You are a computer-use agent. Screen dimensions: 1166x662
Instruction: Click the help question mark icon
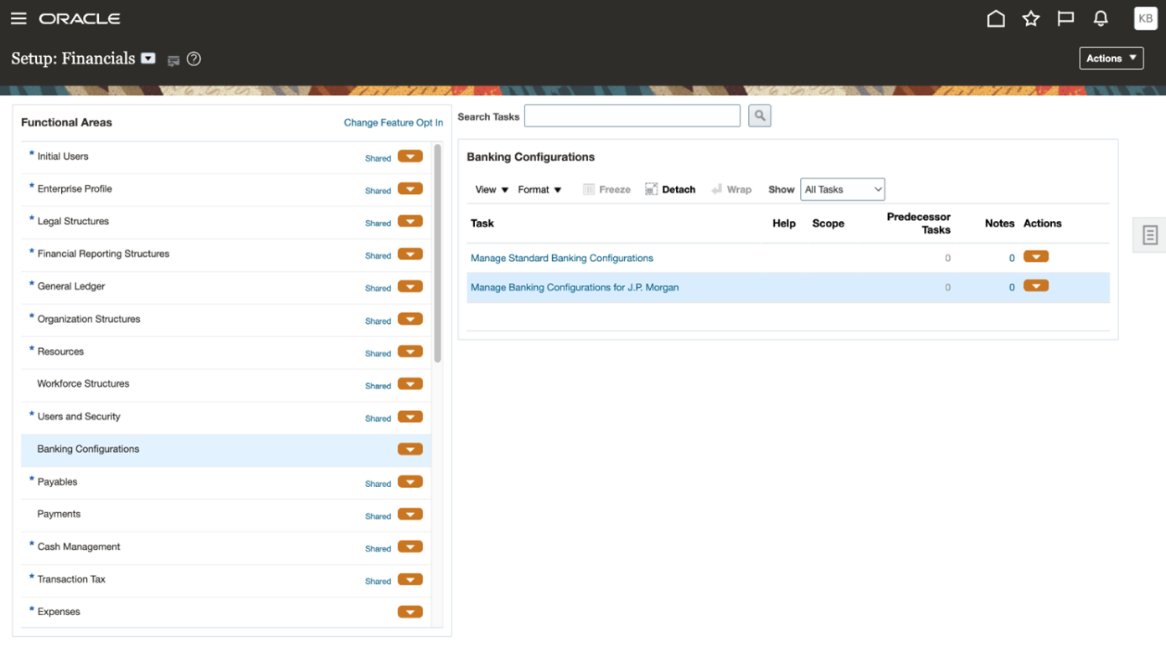click(193, 59)
